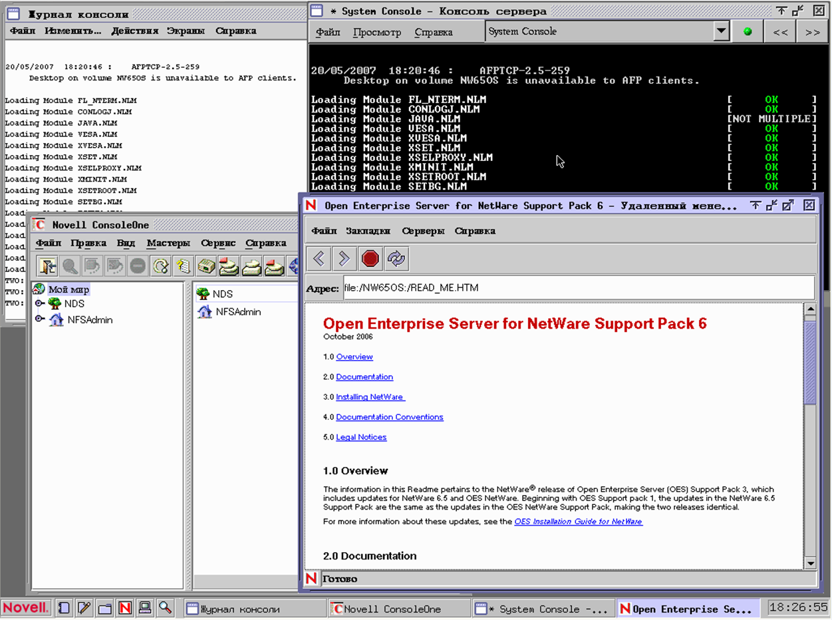
Task: Click 'Loading Module XSETROOT.NLM' in Журнал консоли
Action: (x=70, y=190)
